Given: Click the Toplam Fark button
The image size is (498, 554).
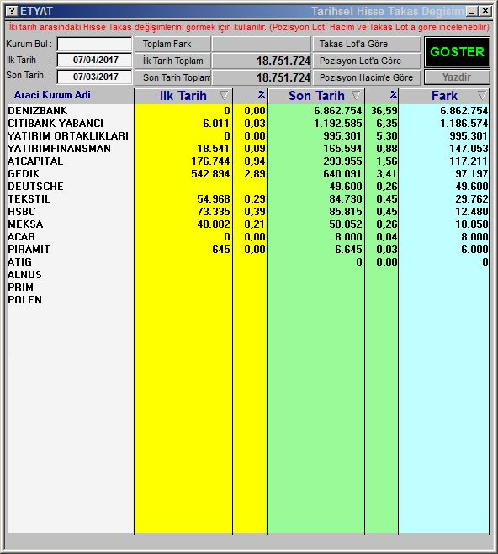Looking at the screenshot, I should (172, 45).
